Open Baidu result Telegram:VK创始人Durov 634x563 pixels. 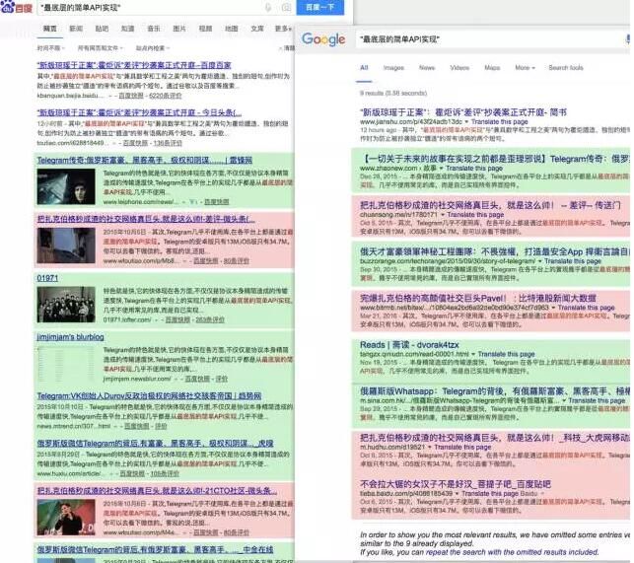(x=149, y=396)
